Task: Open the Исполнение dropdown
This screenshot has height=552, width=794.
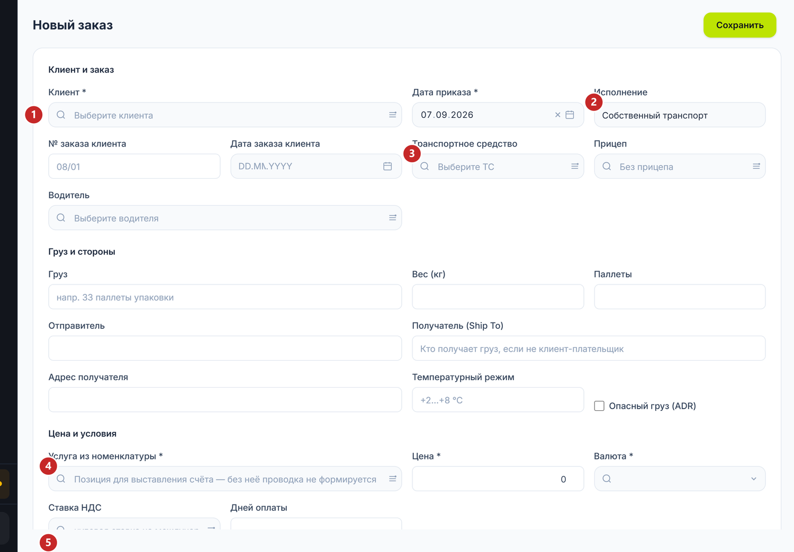Action: (x=680, y=115)
